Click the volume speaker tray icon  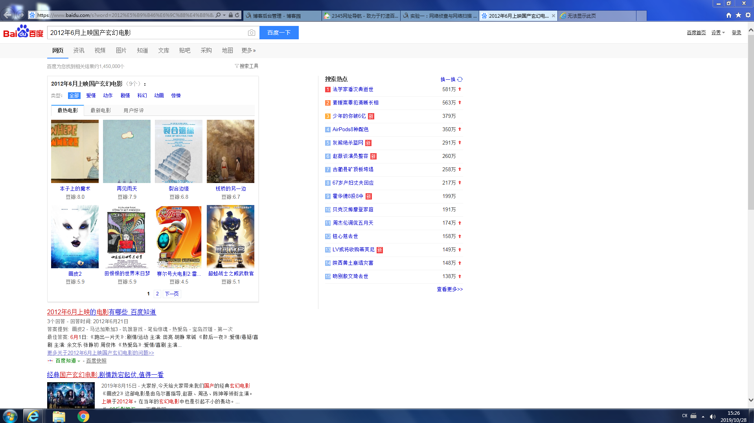(713, 416)
